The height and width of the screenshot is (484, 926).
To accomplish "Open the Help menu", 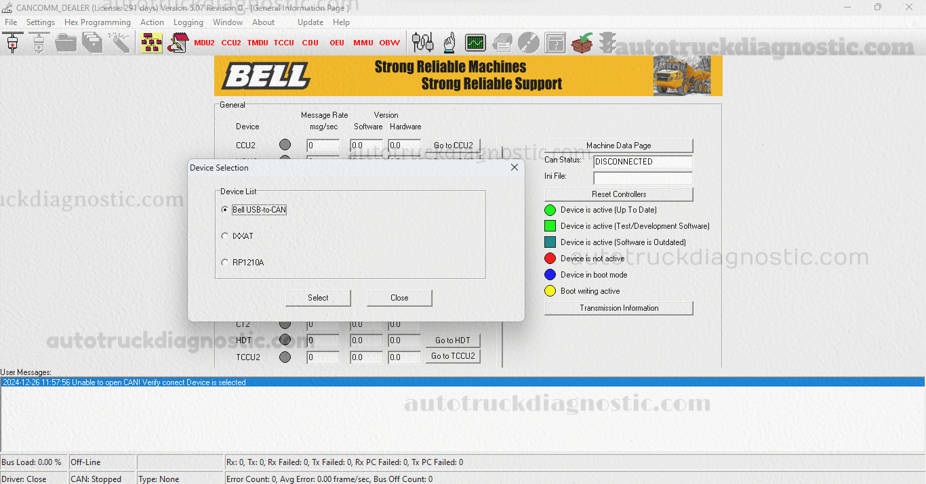I will tap(342, 22).
